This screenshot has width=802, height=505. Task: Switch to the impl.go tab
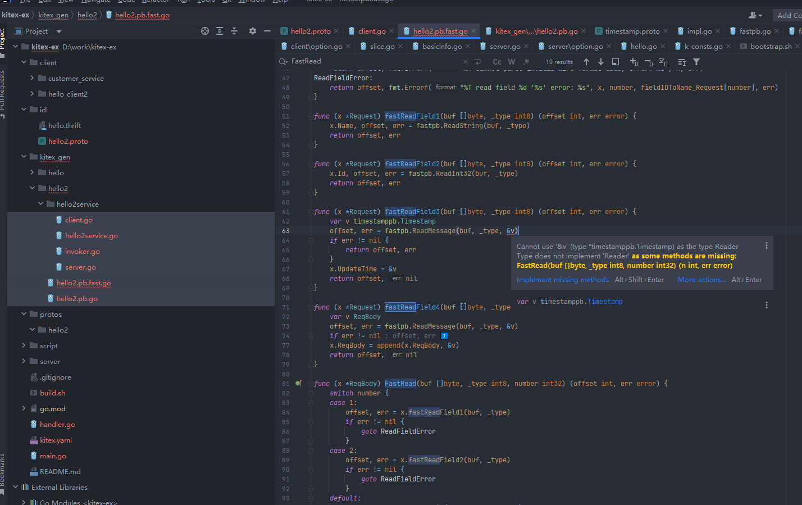[699, 31]
